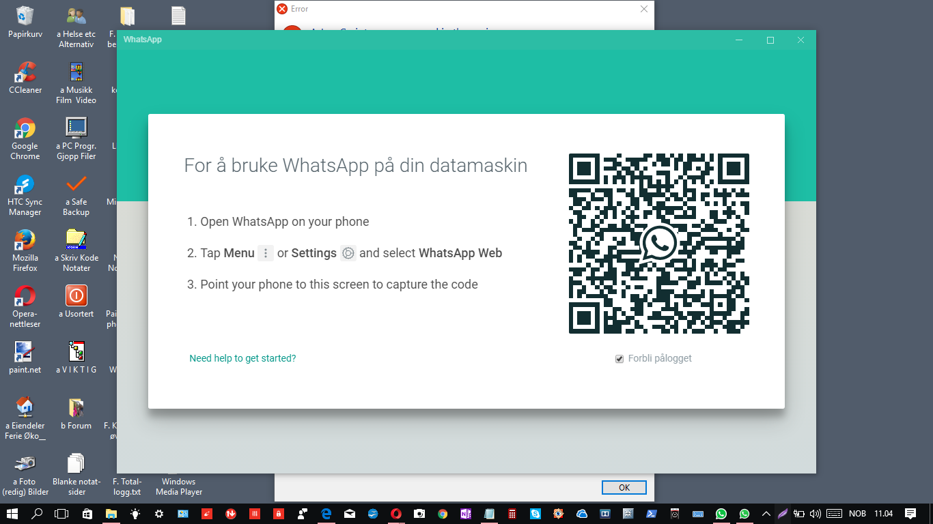The image size is (933, 524).
Task: Select the a Usortert desktop icon
Action: tap(76, 302)
